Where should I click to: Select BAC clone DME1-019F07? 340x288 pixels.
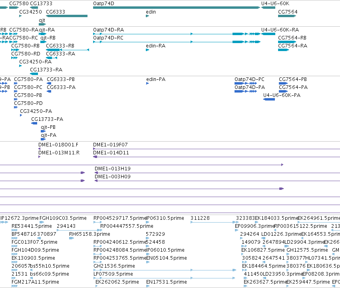point(217,149)
